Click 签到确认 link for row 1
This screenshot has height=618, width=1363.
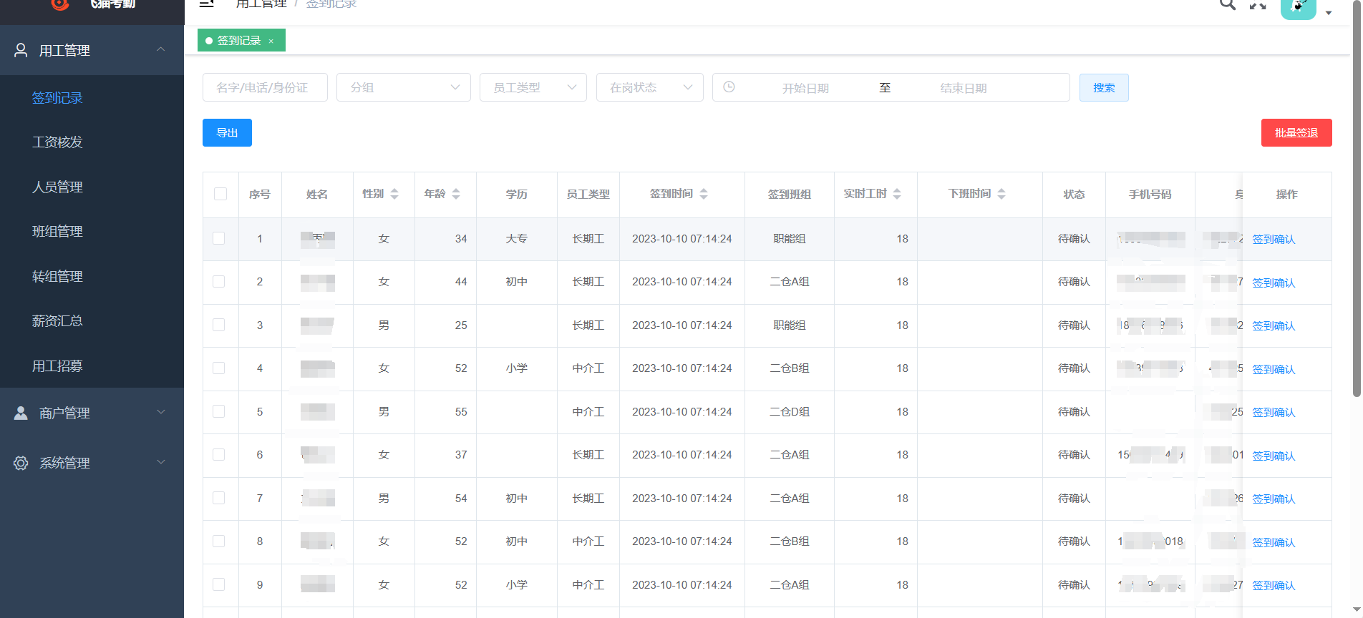tap(1274, 240)
